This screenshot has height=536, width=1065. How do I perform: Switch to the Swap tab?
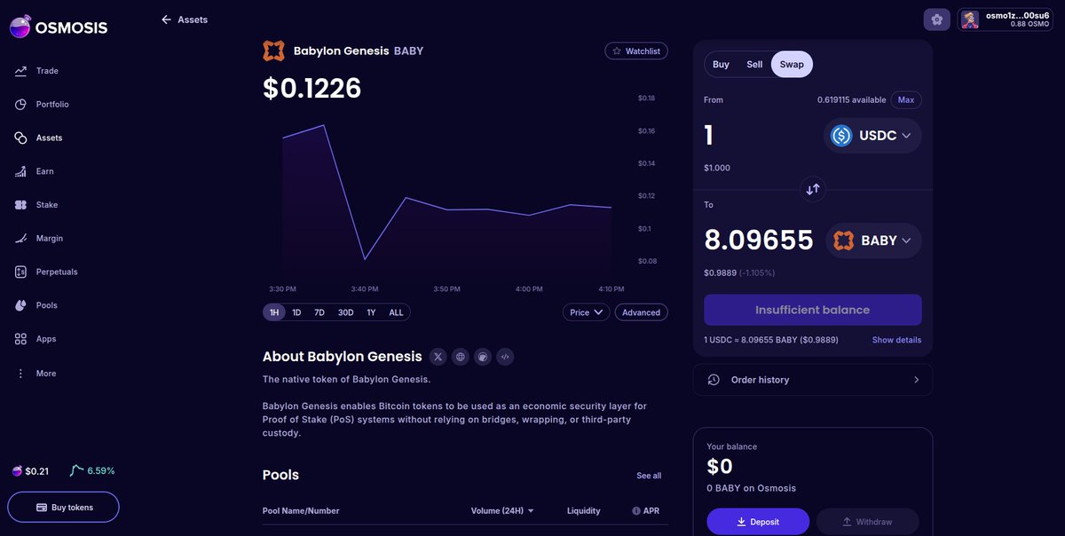pyautogui.click(x=792, y=65)
